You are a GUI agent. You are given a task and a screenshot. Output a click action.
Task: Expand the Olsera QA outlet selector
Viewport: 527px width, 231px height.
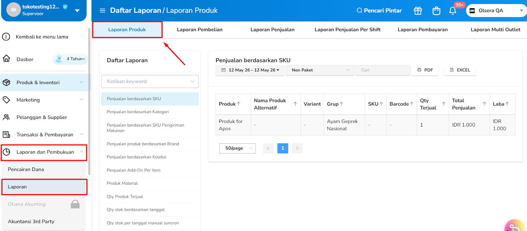click(497, 11)
